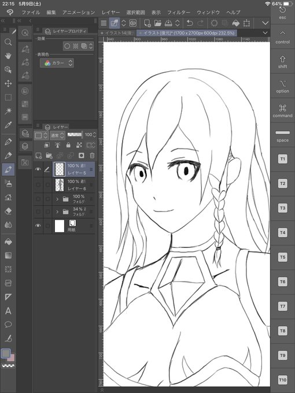Select the レイヤー6 layer thumbnail
Image resolution: width=295 pixels, height=393 pixels.
(60, 185)
